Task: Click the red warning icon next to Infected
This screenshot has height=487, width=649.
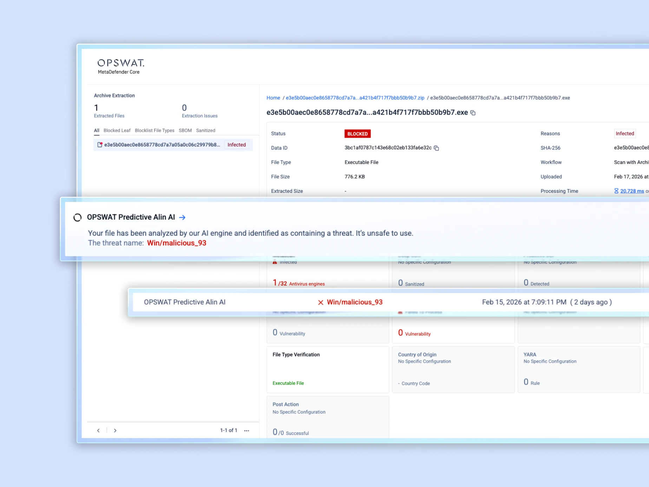Action: point(275,262)
